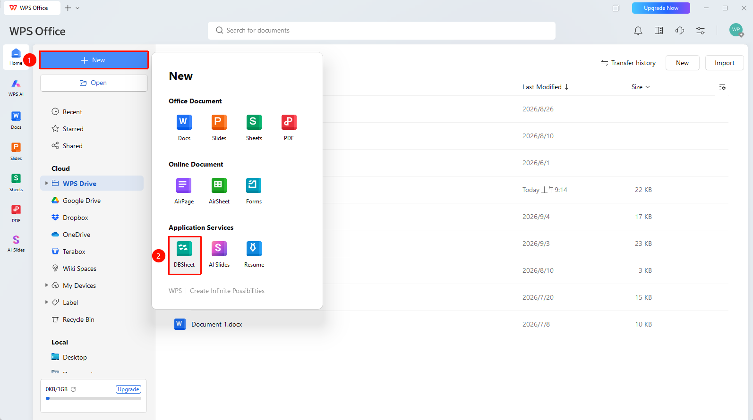753x420 pixels.
Task: Launch AI Slides from the New panel
Action: click(219, 254)
